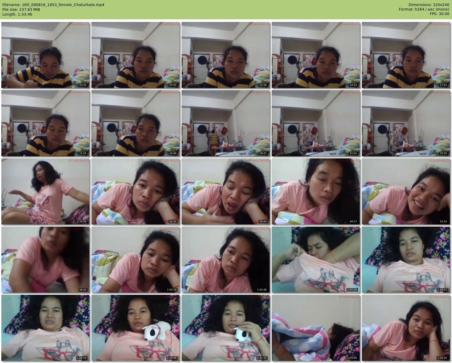The image size is (452, 363).
Task: Click the 1:10:53 frame thumbnail
Action: pyautogui.click(x=406, y=260)
